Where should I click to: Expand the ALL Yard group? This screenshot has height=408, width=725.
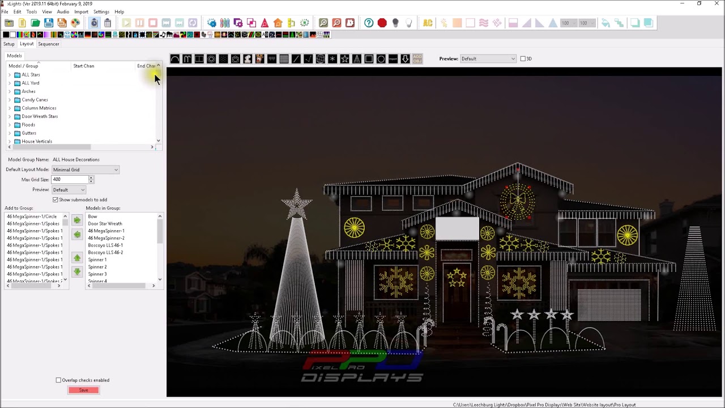click(10, 83)
